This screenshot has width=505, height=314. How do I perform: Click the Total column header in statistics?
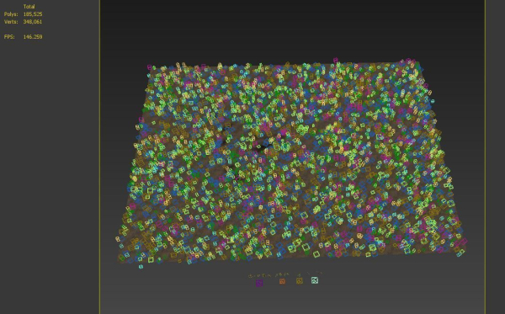(x=29, y=7)
